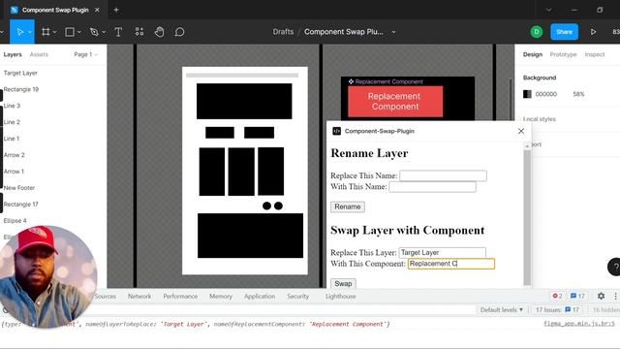The image size is (620, 349).
Task: Click the blue messages counter in DevTools
Action: 577,296
